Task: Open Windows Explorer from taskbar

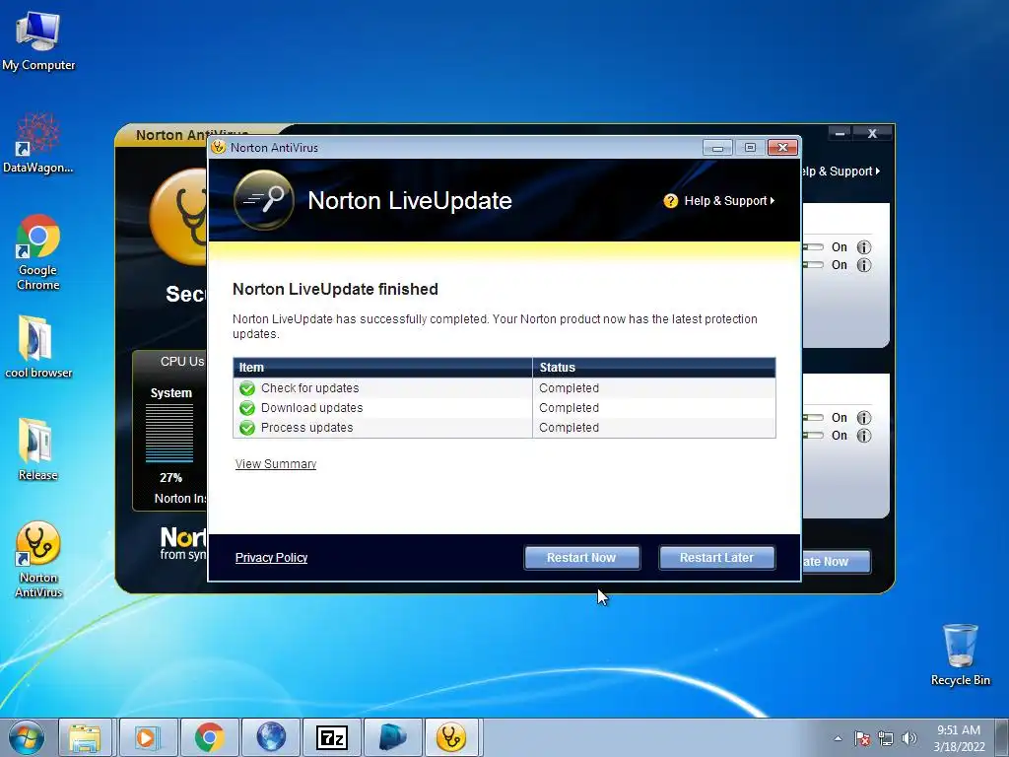Action: pos(85,737)
